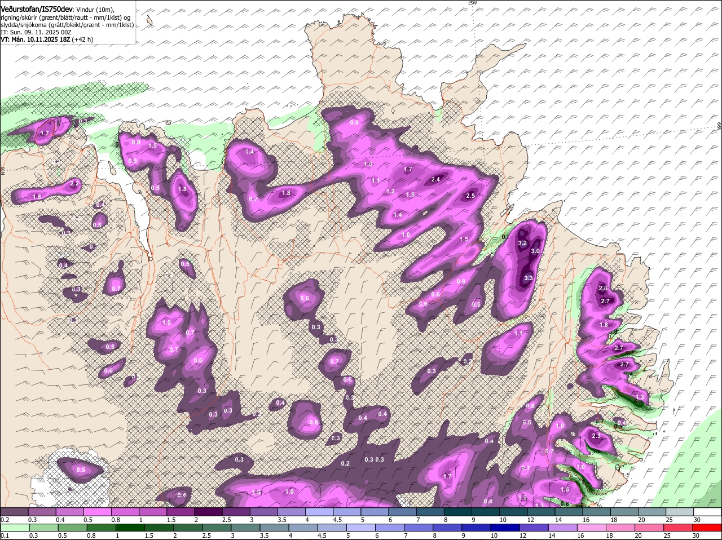Click the 2.2 snowfall value on the map
This screenshot has width=722, height=540.
point(74,184)
